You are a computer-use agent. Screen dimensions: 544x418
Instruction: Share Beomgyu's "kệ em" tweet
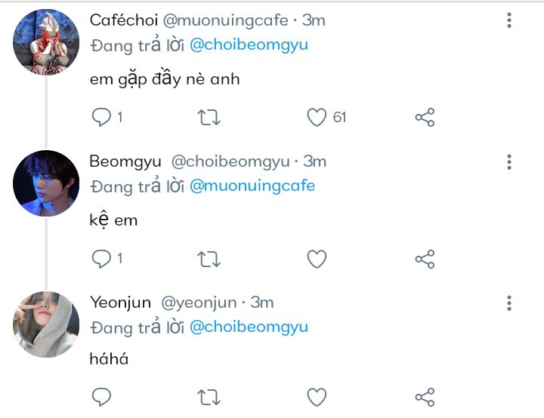tap(425, 259)
